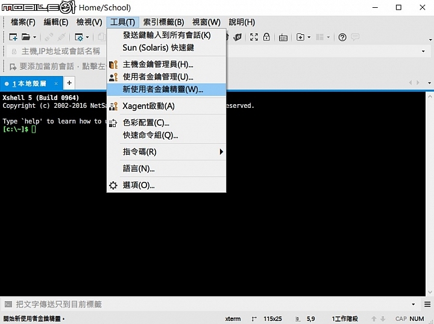Screen dimensions: 434x324
Task: Open dropdown beside the properties gear icon
Action: pos(87,37)
